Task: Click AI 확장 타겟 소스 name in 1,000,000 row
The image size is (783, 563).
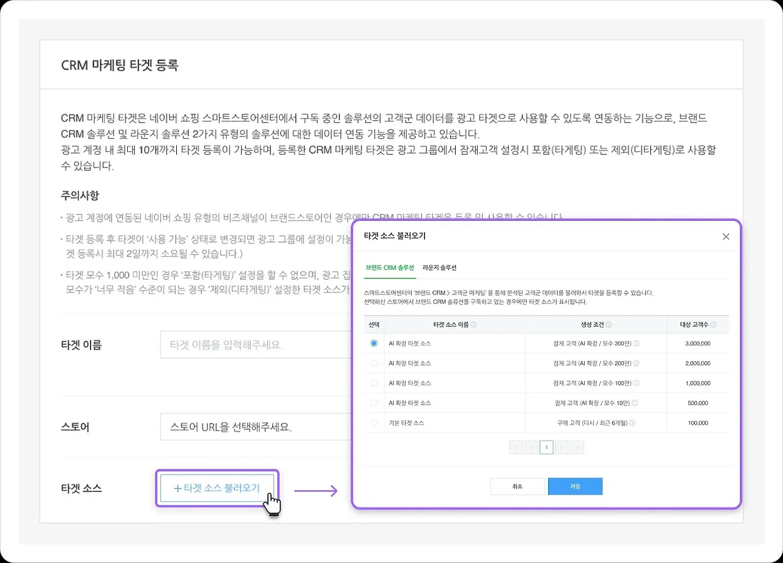Action: pyautogui.click(x=410, y=383)
